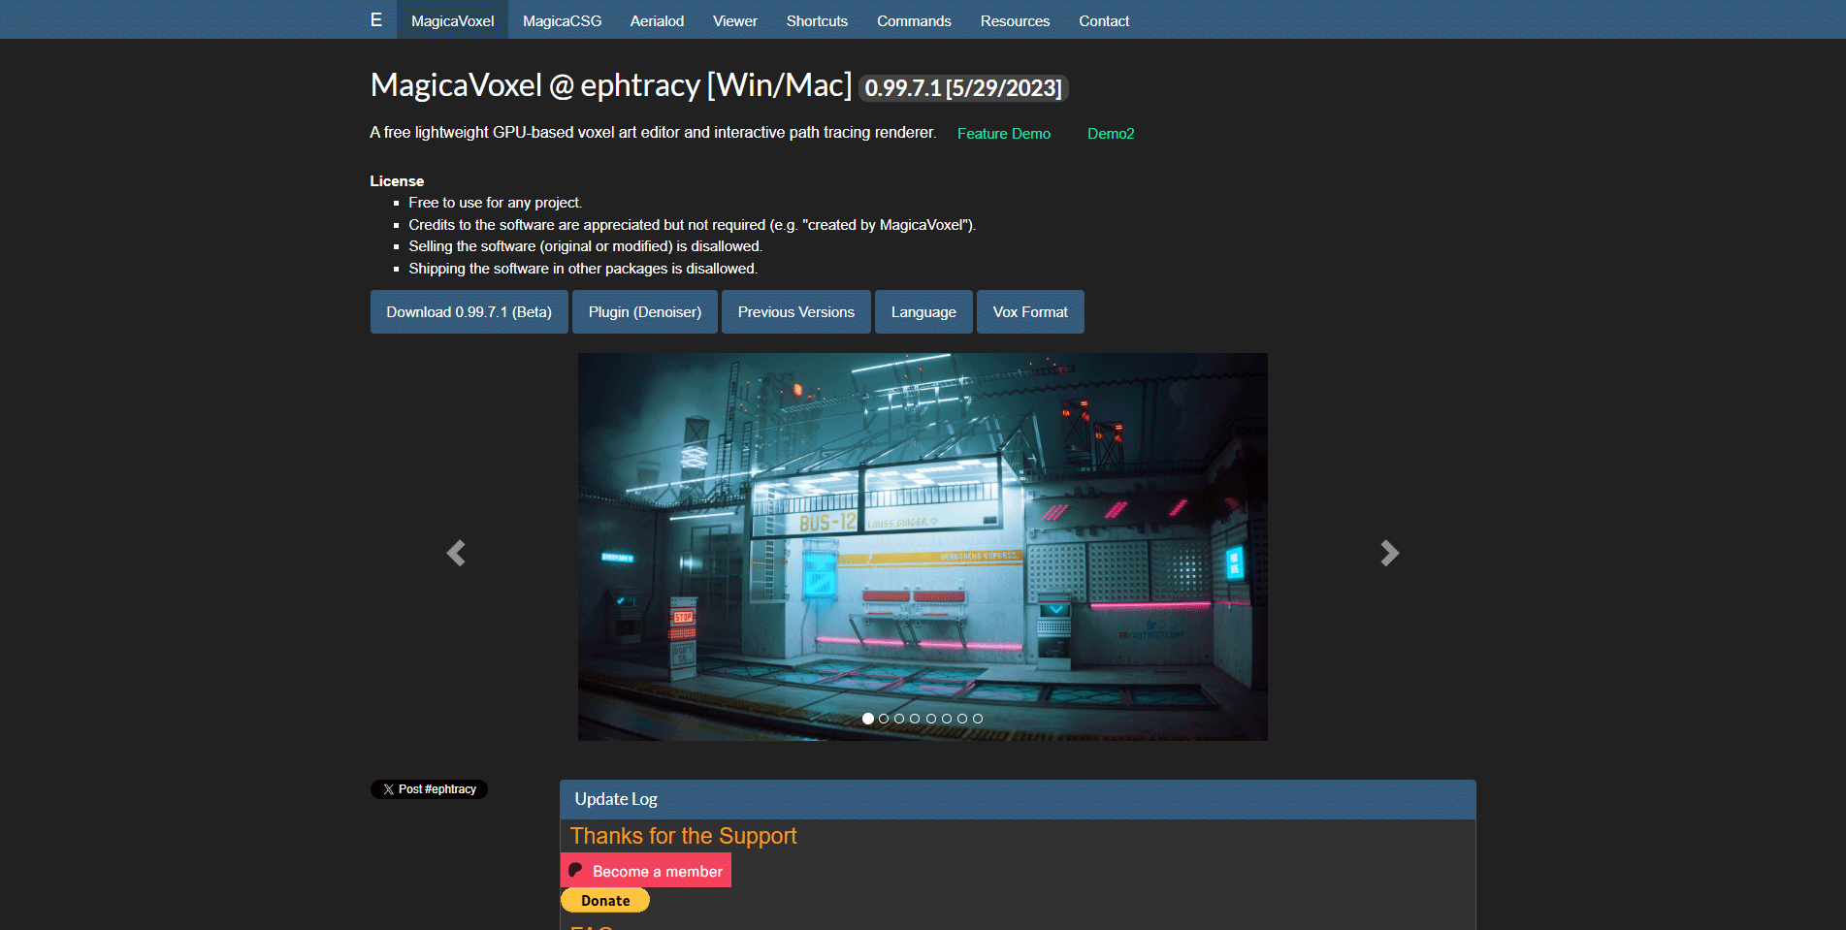Click Patreon Become a member button
The image size is (1846, 930).
[646, 871]
